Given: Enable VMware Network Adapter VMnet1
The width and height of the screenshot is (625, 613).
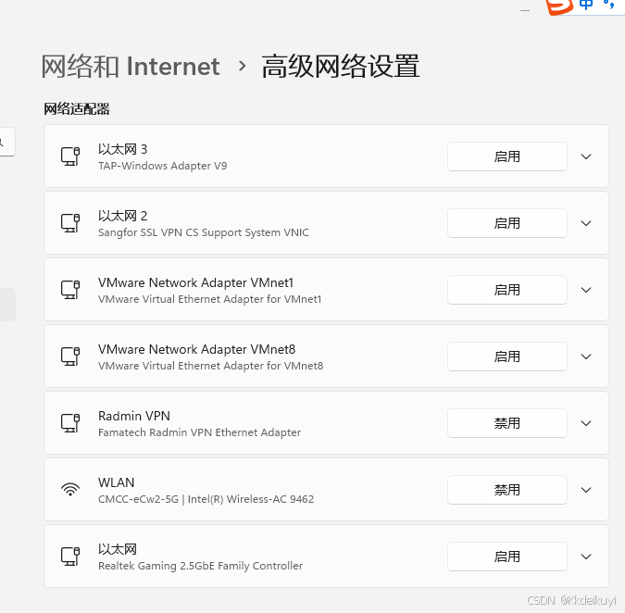Looking at the screenshot, I should point(506,290).
